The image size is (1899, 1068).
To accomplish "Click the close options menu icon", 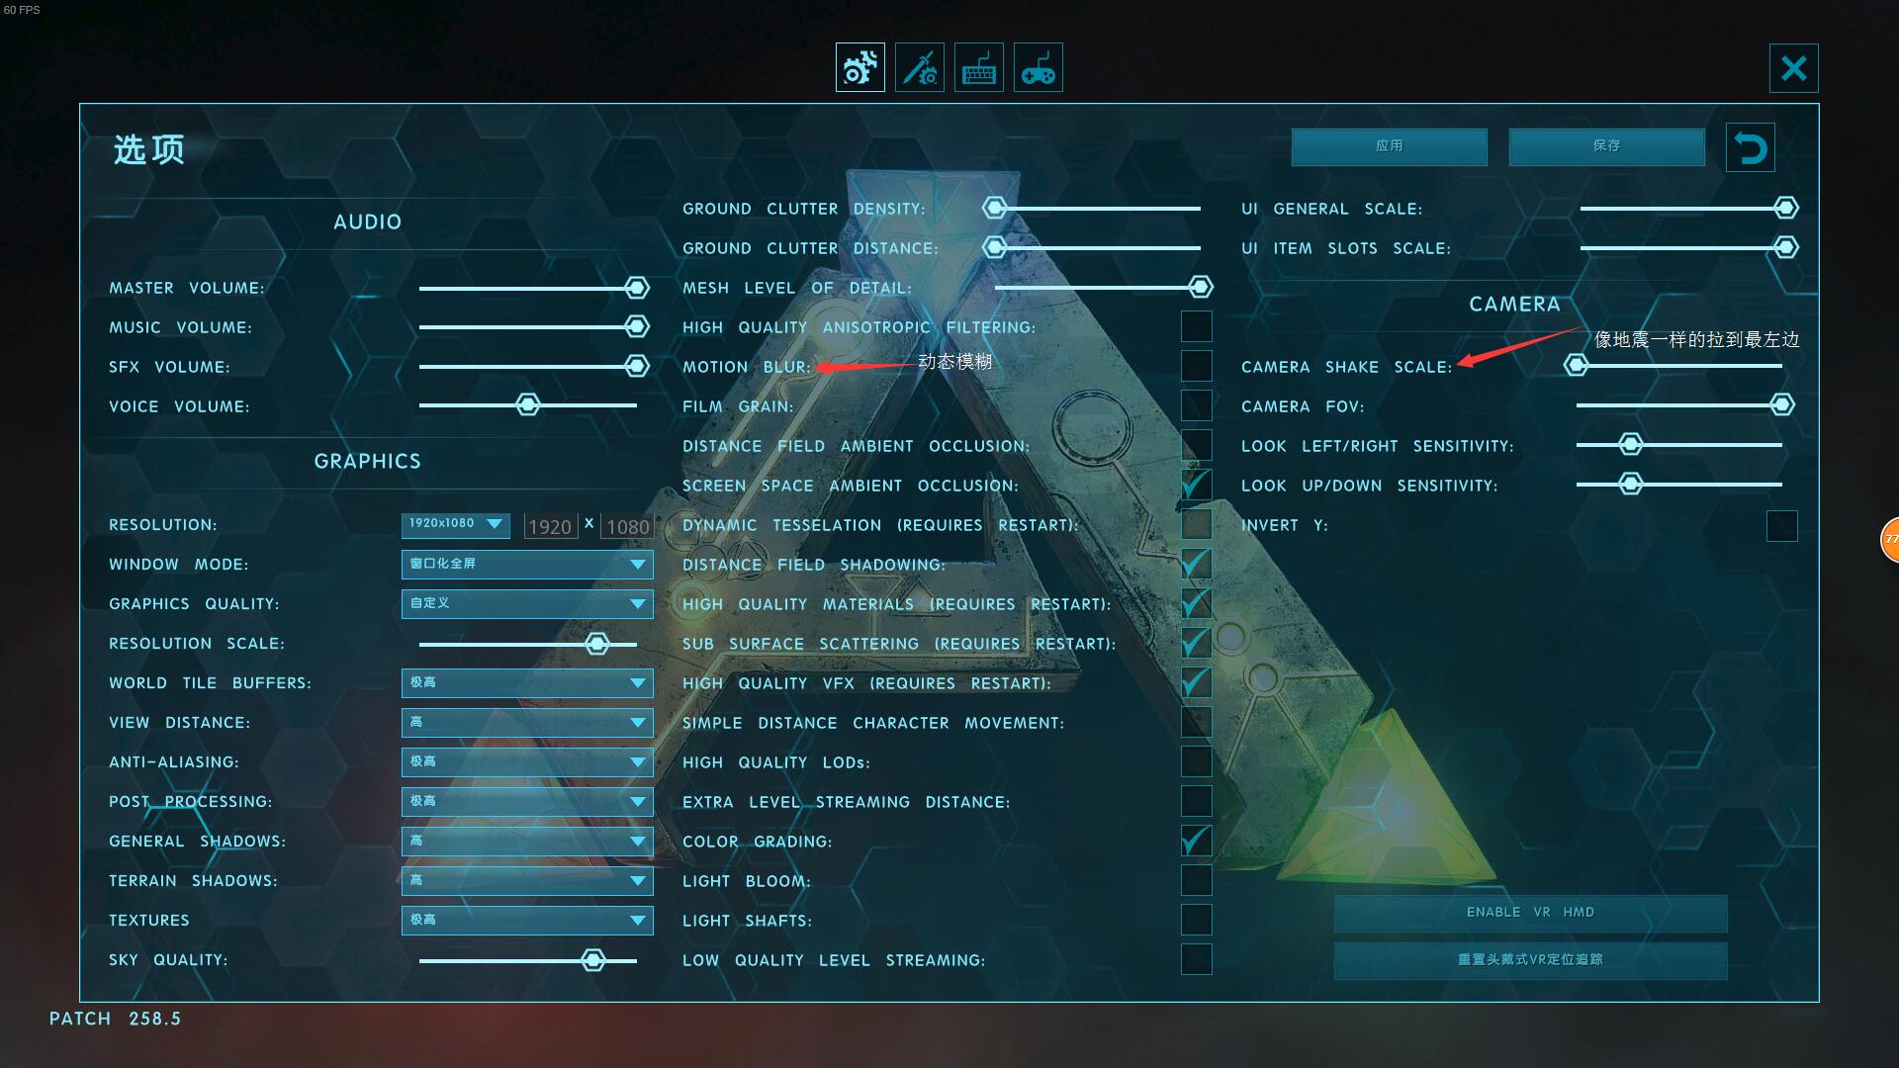I will [x=1793, y=68].
